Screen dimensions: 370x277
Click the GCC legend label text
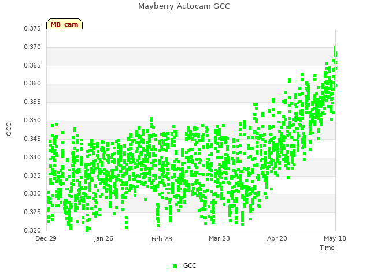pyautogui.click(x=190, y=265)
